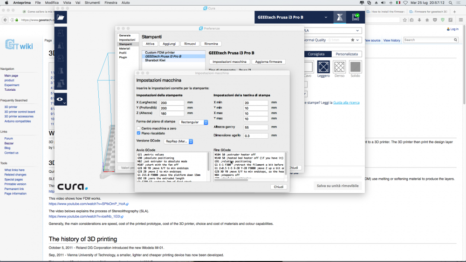Pick the Solido infill icon
466x262 pixels.
coord(355,67)
